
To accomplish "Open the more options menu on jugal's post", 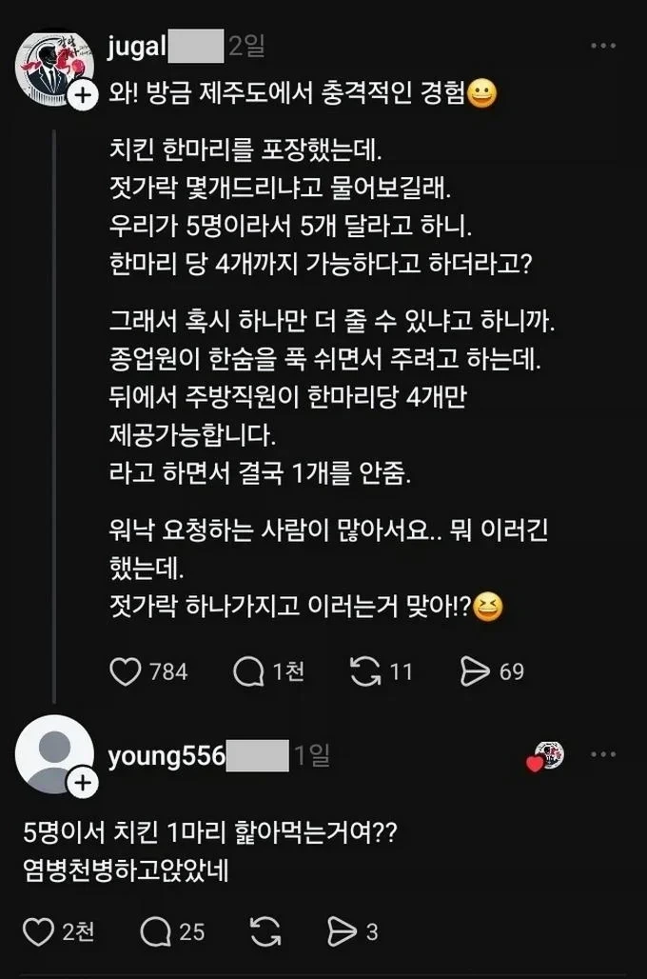I will coord(603,46).
